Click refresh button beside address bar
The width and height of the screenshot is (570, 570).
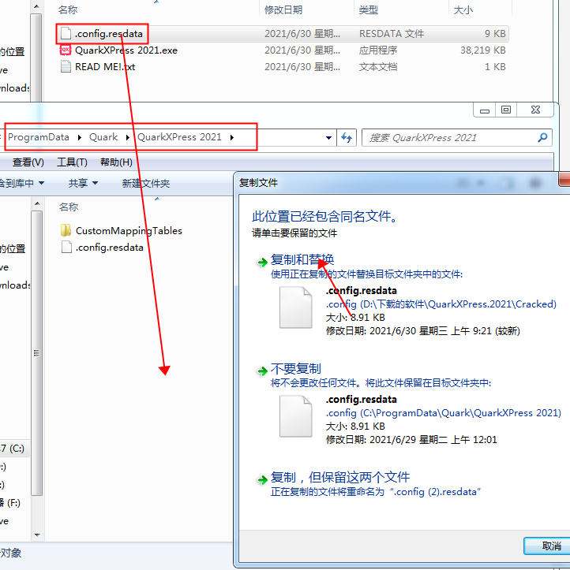tap(347, 137)
